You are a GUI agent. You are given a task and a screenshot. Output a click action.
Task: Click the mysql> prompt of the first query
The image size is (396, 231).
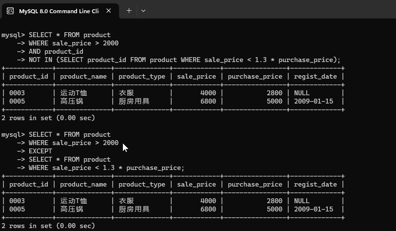tap(13, 35)
